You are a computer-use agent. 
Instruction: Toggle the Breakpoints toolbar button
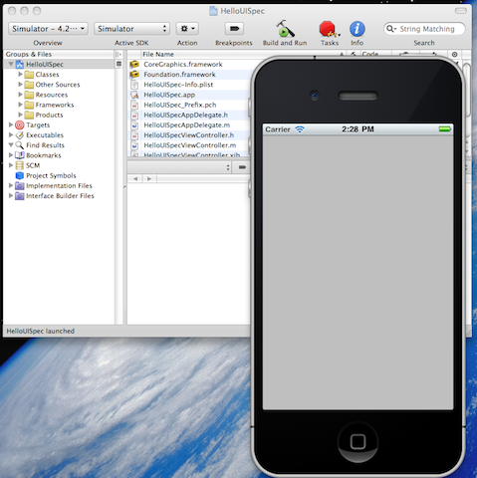click(x=234, y=29)
